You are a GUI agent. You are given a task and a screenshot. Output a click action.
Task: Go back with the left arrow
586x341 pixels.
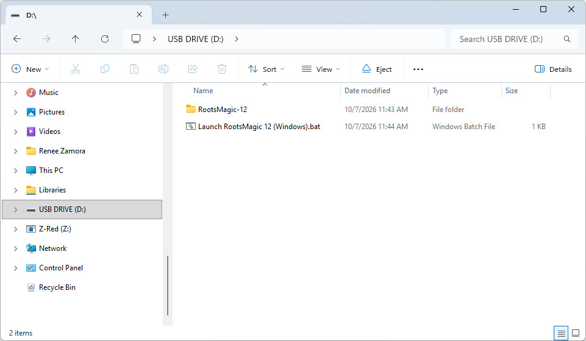point(17,39)
